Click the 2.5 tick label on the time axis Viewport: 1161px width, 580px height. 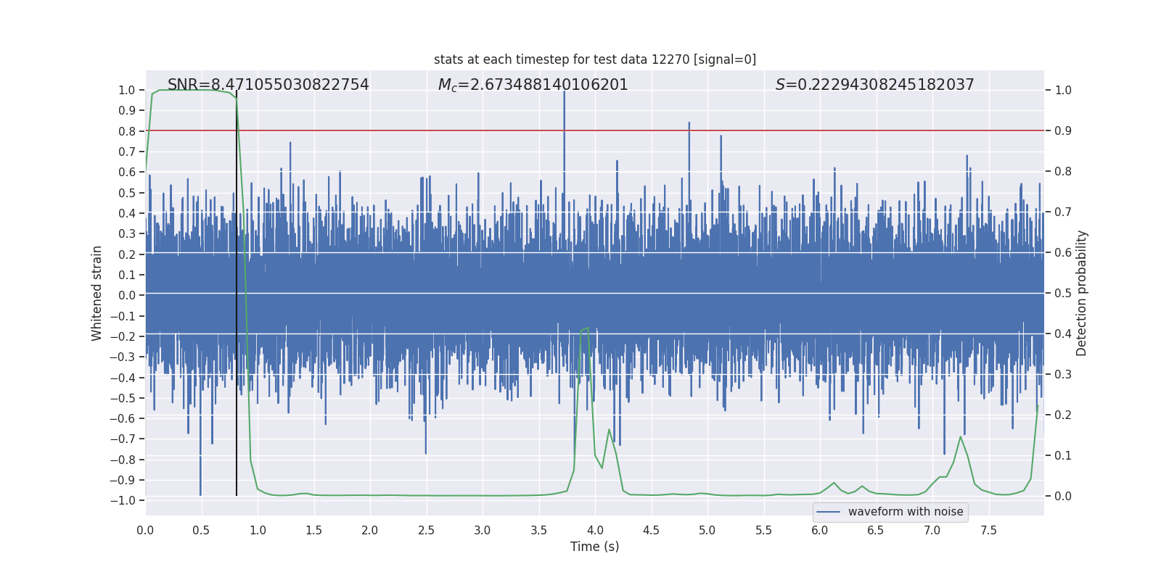[x=426, y=530]
